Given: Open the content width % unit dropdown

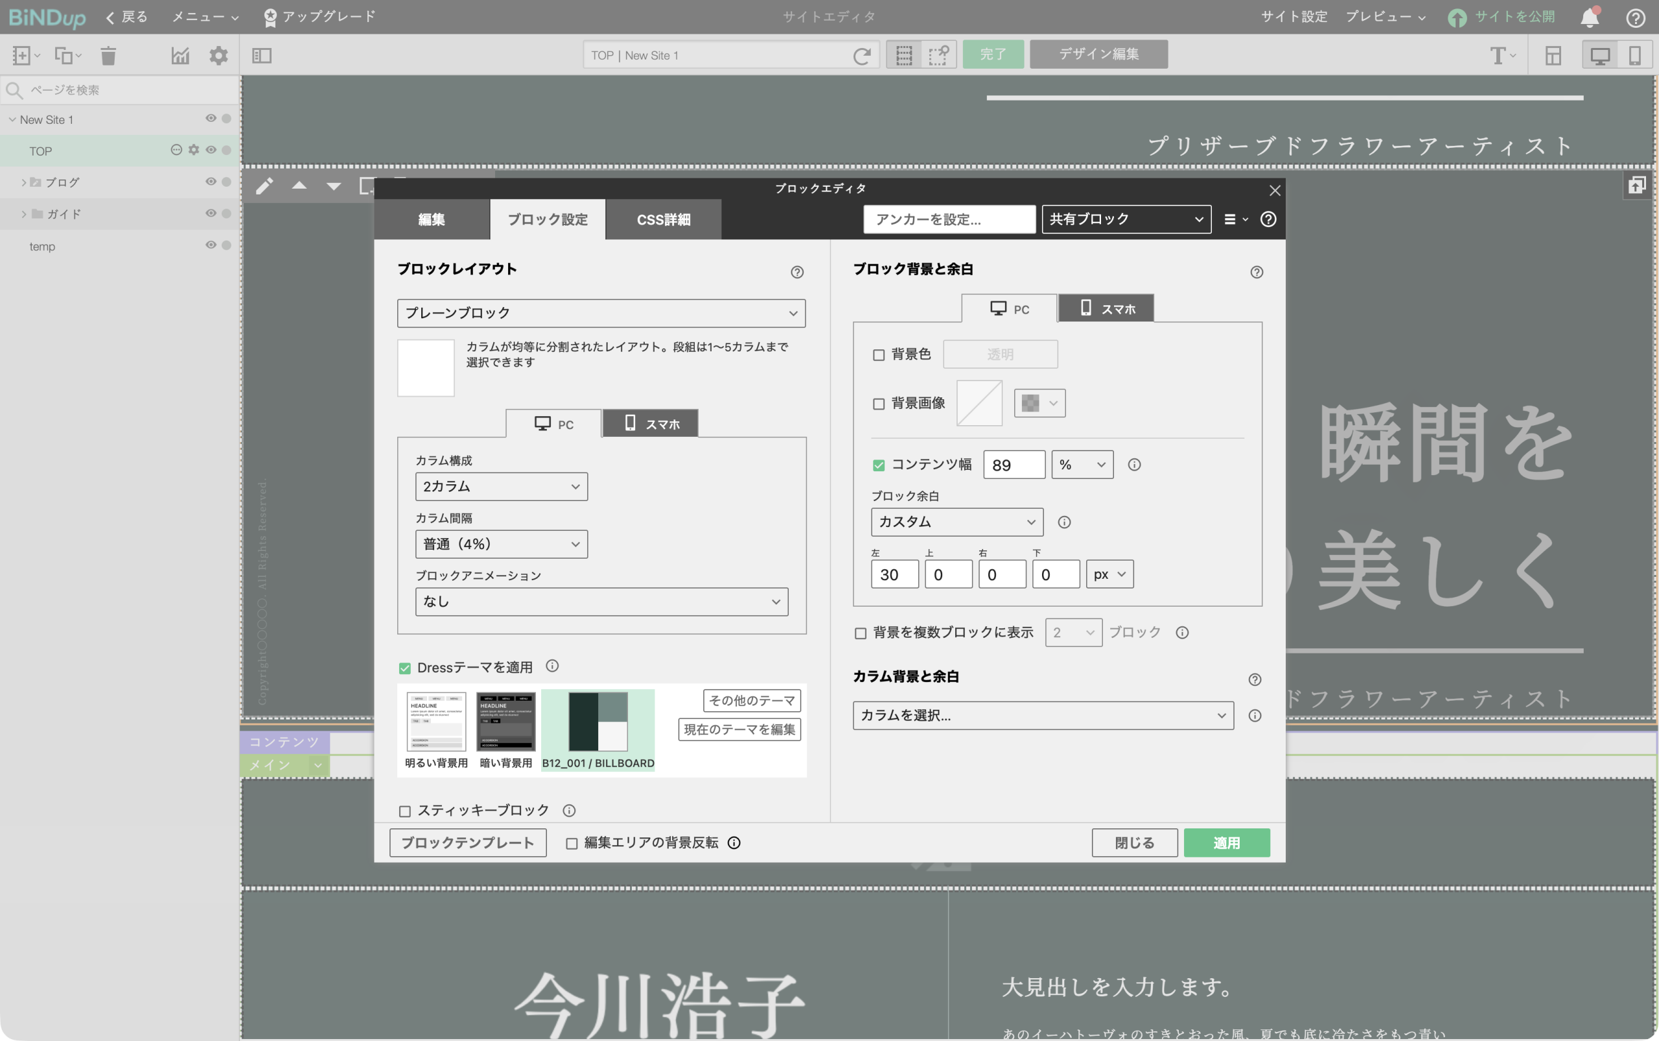Looking at the screenshot, I should pos(1082,465).
